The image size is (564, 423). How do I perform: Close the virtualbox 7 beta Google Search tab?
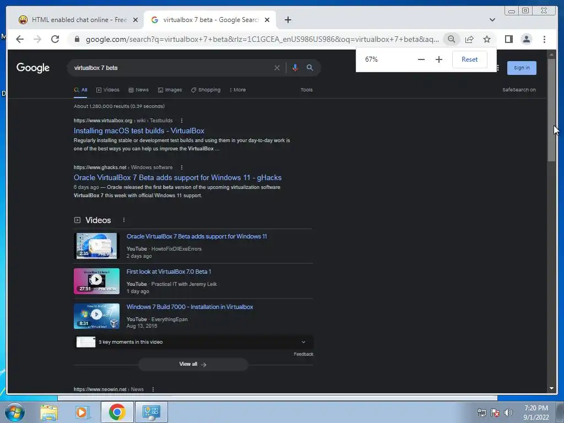point(267,20)
